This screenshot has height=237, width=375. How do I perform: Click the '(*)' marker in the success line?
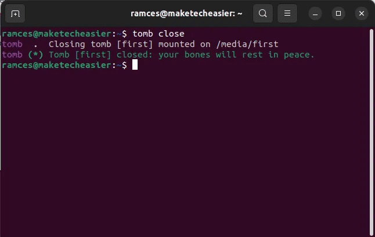point(35,55)
